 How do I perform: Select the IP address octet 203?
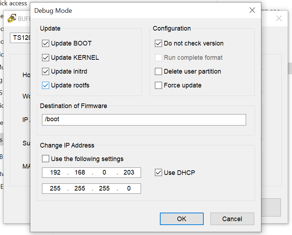(129, 173)
